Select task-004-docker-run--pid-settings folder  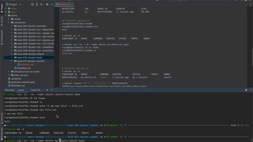click(34, 37)
